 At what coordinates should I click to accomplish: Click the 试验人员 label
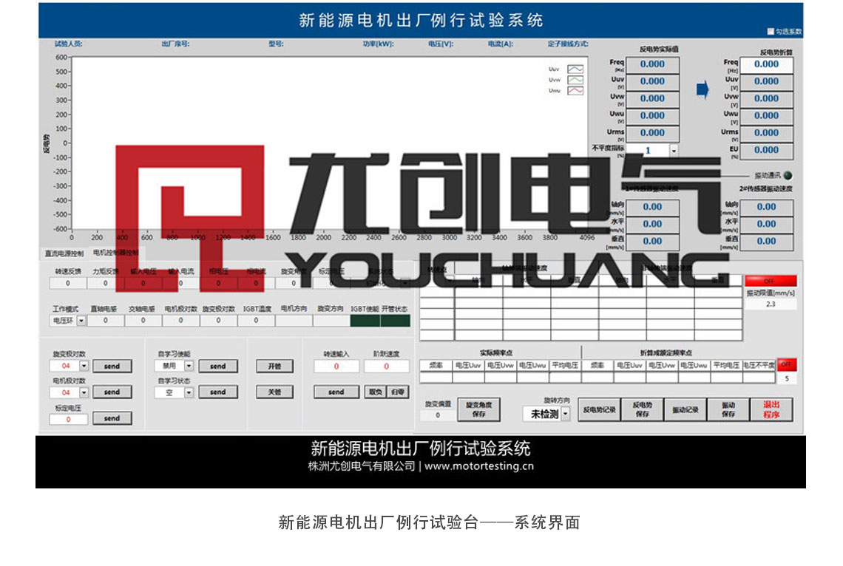click(x=68, y=44)
